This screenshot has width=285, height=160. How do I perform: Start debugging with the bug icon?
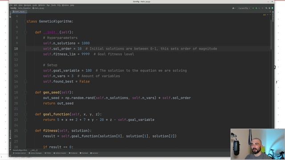point(256,8)
